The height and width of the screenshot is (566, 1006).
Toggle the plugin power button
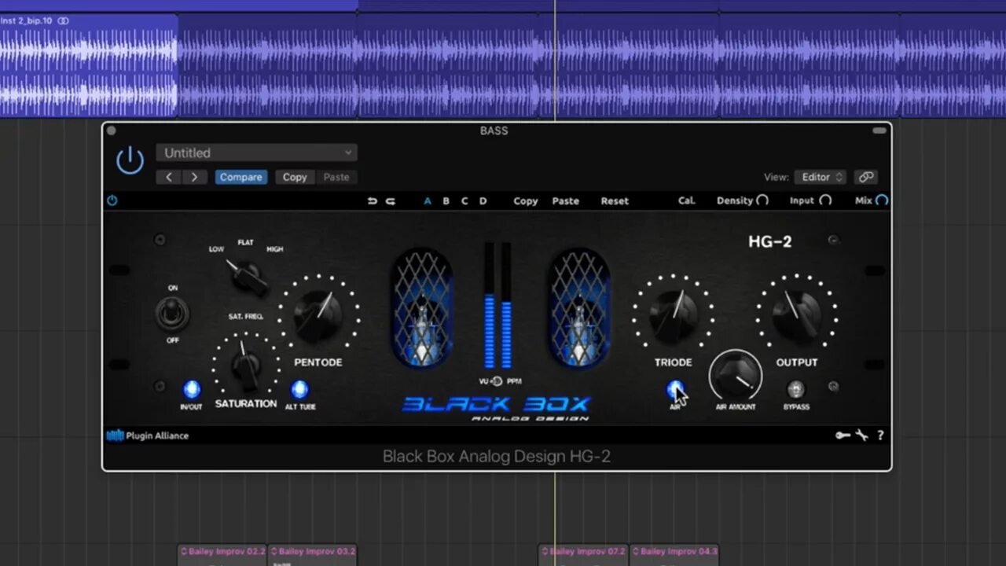pos(129,159)
